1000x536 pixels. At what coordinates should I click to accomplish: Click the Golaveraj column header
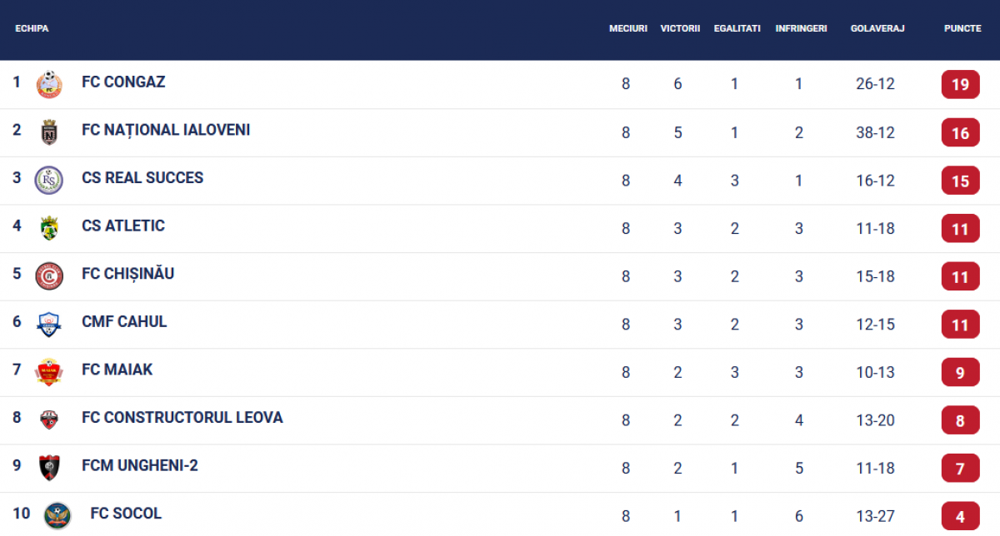[x=877, y=28]
